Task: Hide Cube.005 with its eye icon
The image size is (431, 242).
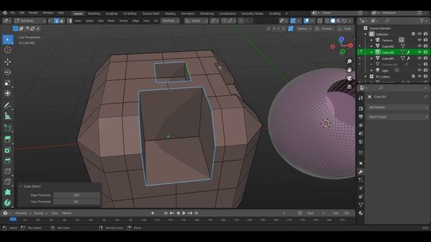Action: click(x=420, y=52)
